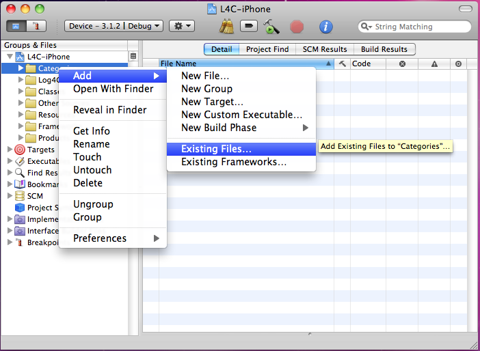Expand the SCM group

10,196
